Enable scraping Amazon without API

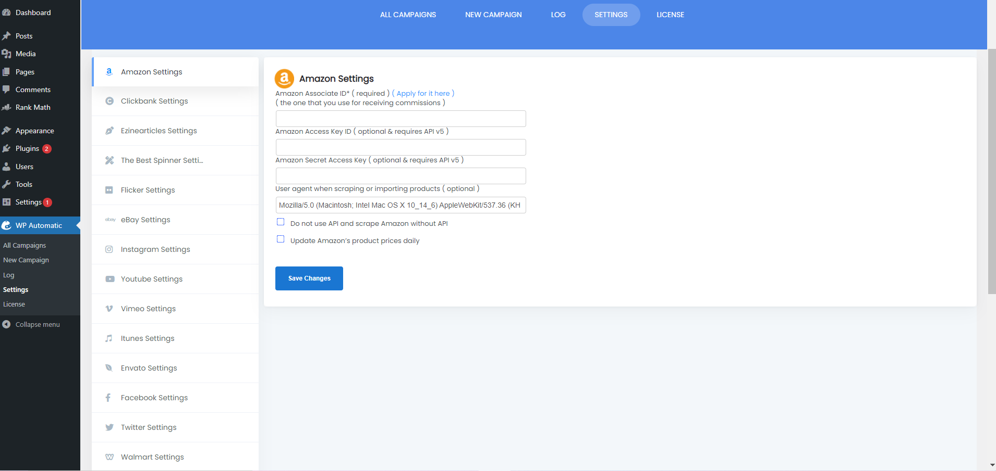click(281, 222)
